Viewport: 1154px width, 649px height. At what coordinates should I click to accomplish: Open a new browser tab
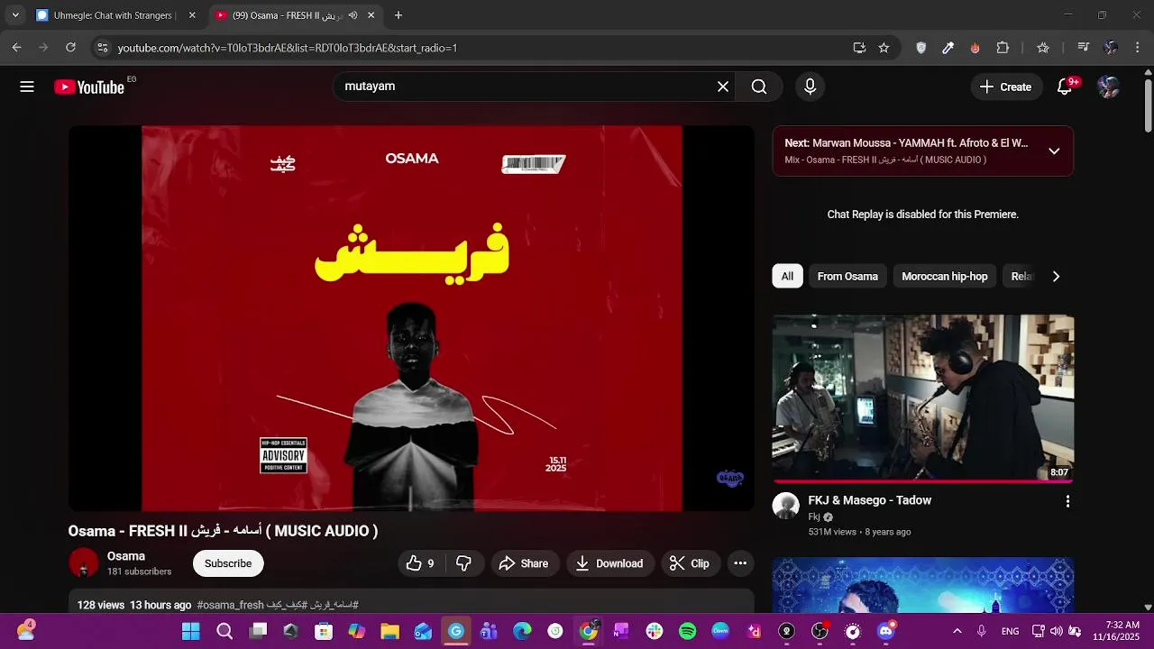[398, 15]
